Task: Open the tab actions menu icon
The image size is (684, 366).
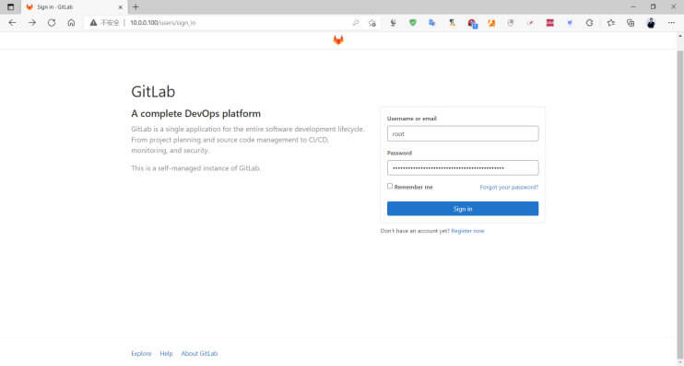Action: click(x=10, y=7)
